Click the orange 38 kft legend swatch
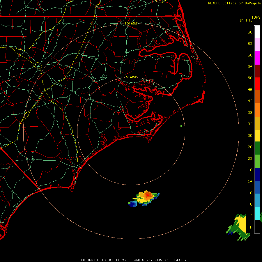Image resolution: width=262 pixels, height=262 pixels. pyautogui.click(x=257, y=110)
